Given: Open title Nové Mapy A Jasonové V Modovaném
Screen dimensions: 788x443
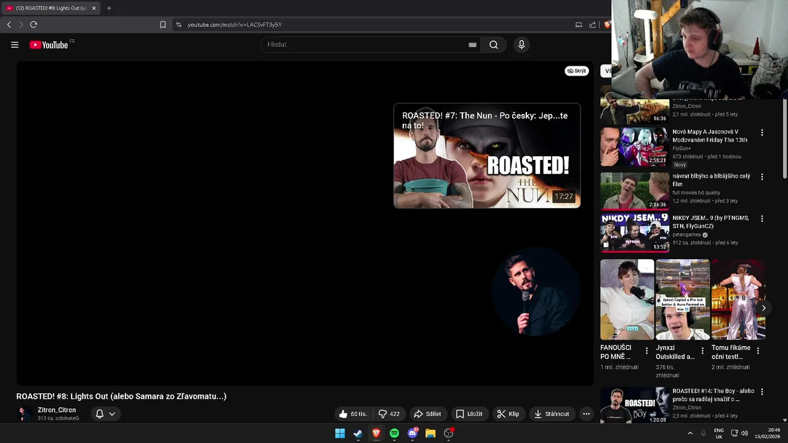Looking at the screenshot, I should pos(710,136).
